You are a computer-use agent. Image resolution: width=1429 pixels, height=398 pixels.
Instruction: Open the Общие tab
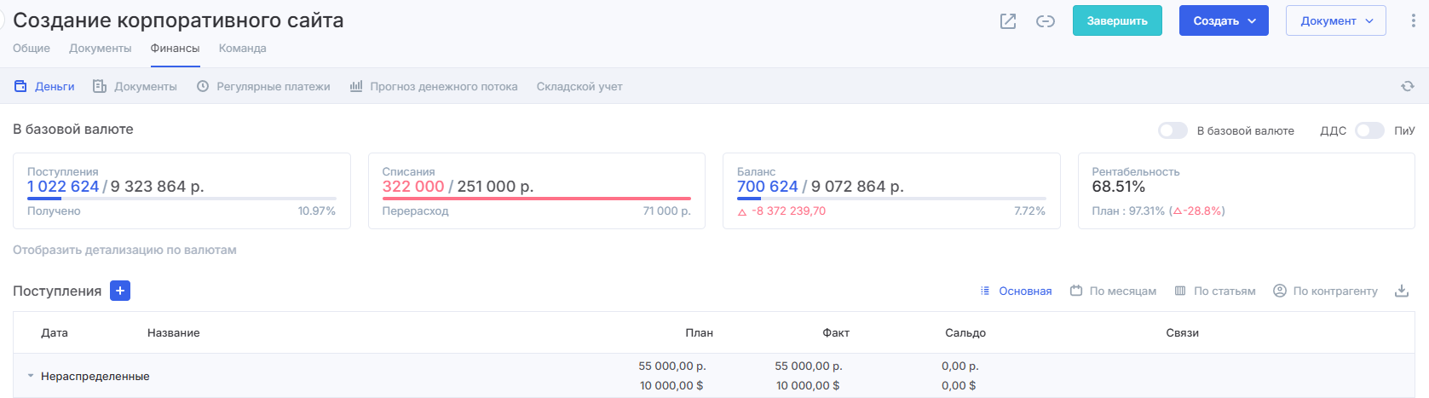(x=32, y=49)
